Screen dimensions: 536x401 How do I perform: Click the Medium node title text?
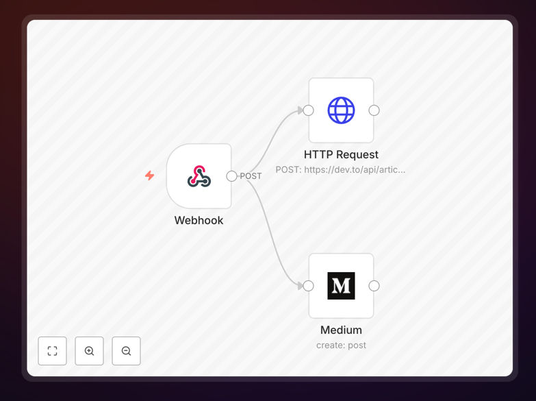click(x=341, y=330)
